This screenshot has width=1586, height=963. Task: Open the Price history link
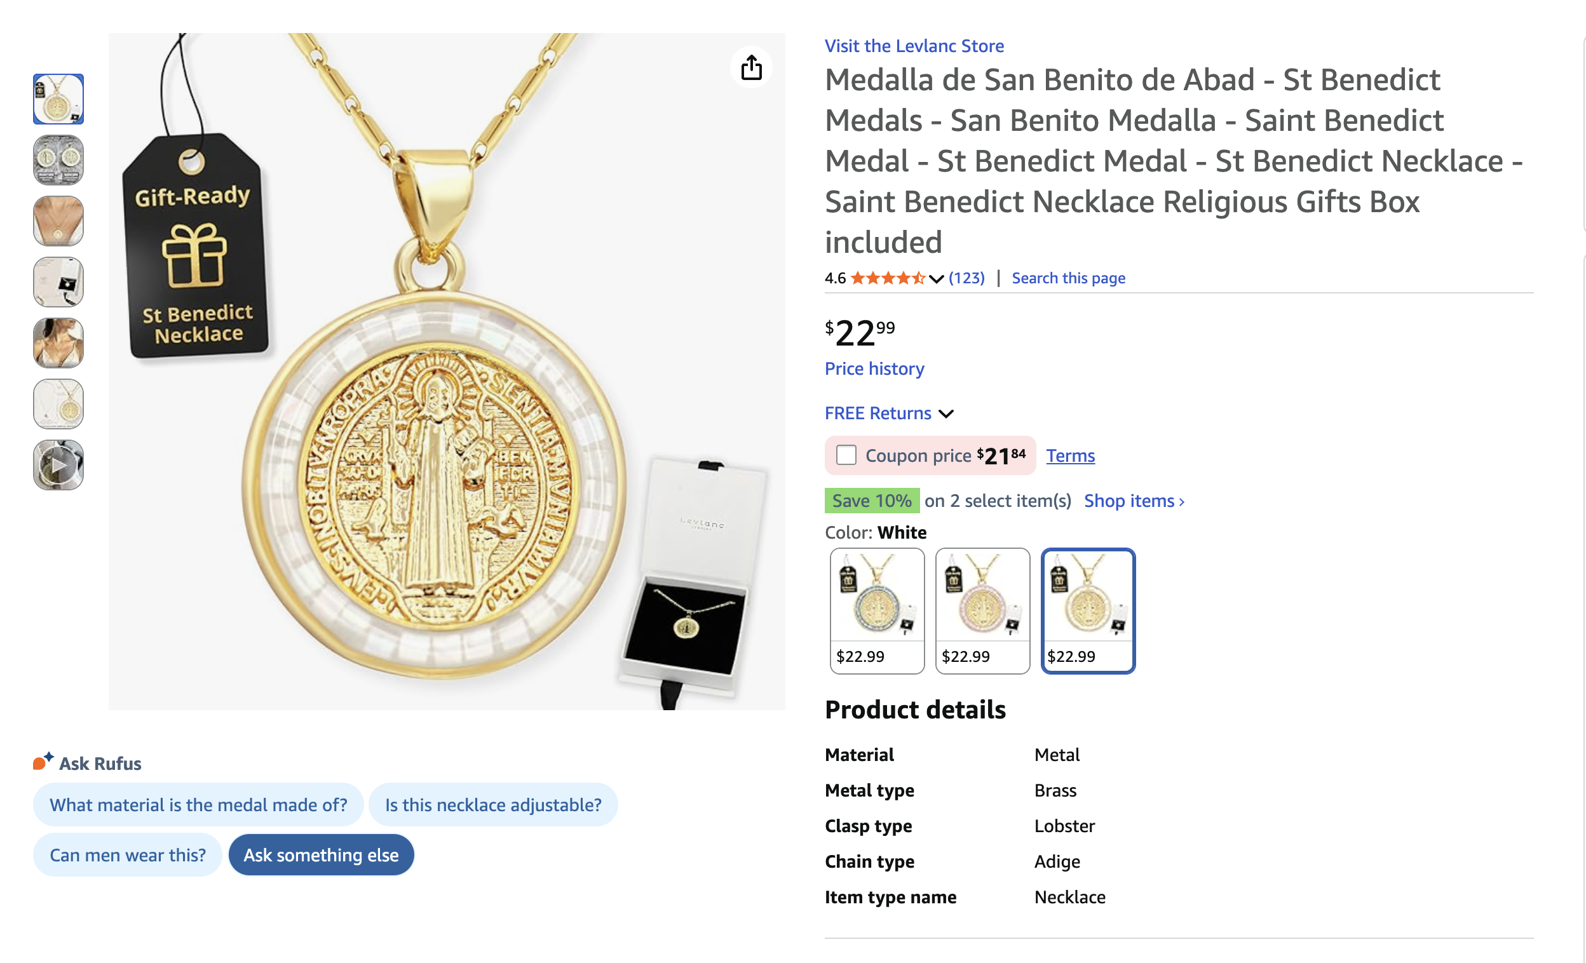click(x=874, y=368)
